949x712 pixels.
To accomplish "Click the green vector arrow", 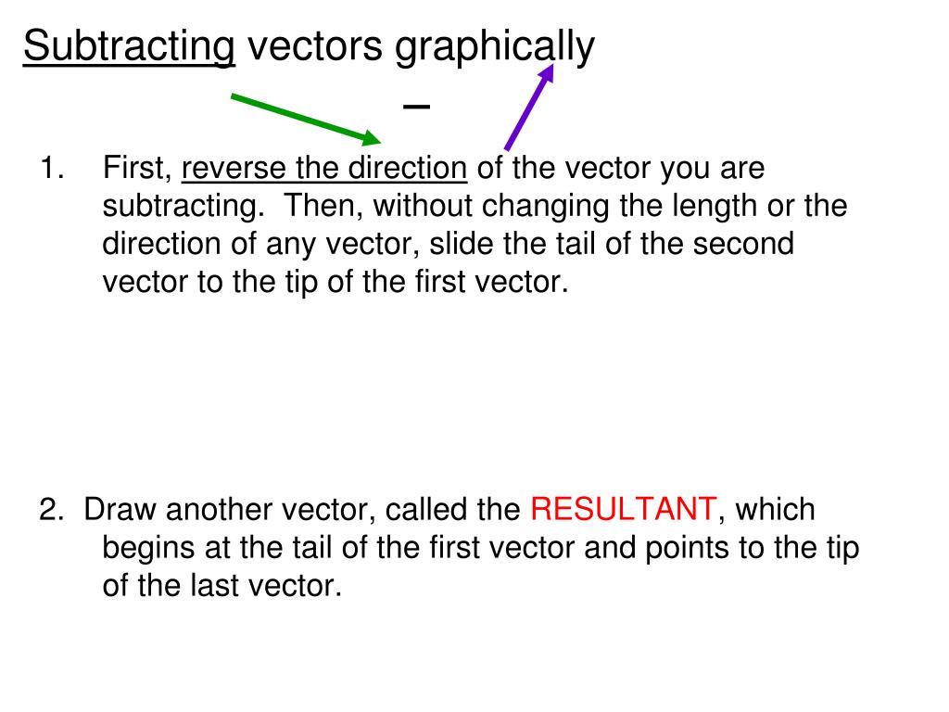I will click(x=306, y=120).
